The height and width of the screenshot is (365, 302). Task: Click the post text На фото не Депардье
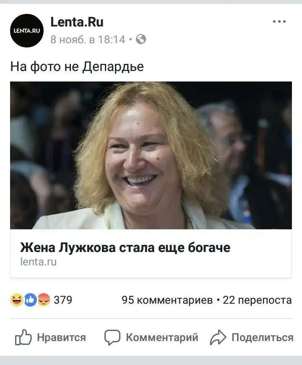77,67
